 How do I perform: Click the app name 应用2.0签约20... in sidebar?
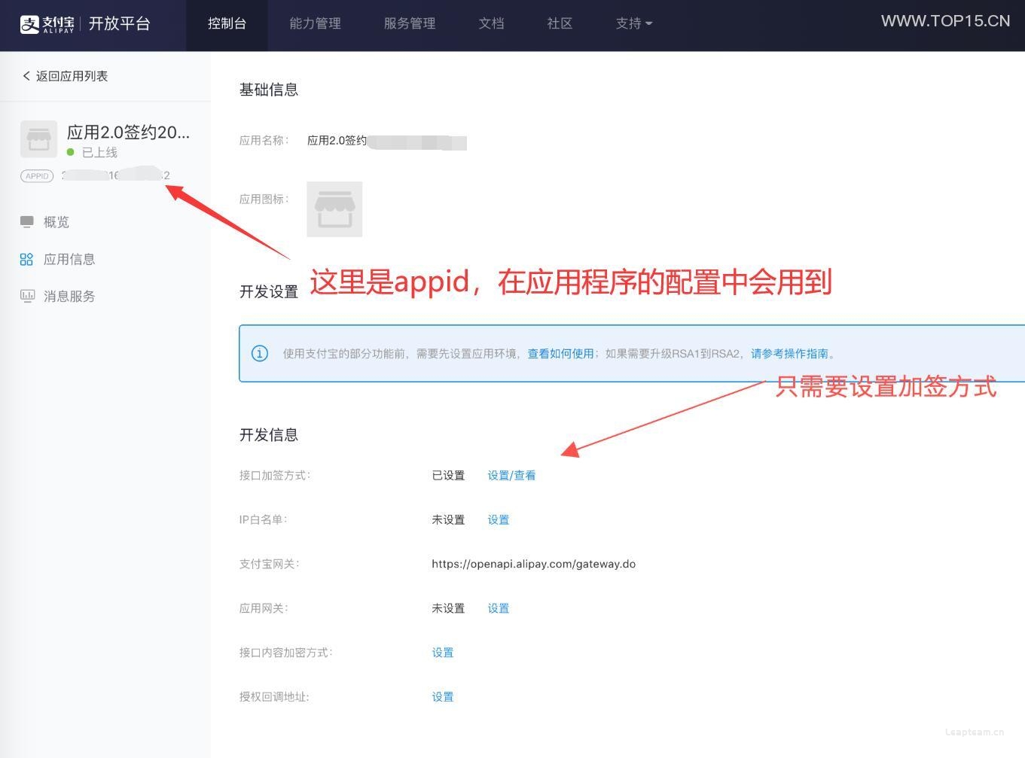(x=128, y=132)
